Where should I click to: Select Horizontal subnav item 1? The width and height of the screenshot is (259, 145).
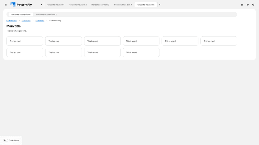coord(21,15)
